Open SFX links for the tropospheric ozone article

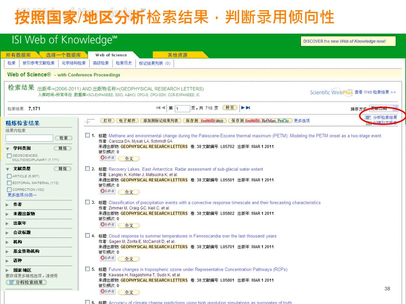point(107,291)
